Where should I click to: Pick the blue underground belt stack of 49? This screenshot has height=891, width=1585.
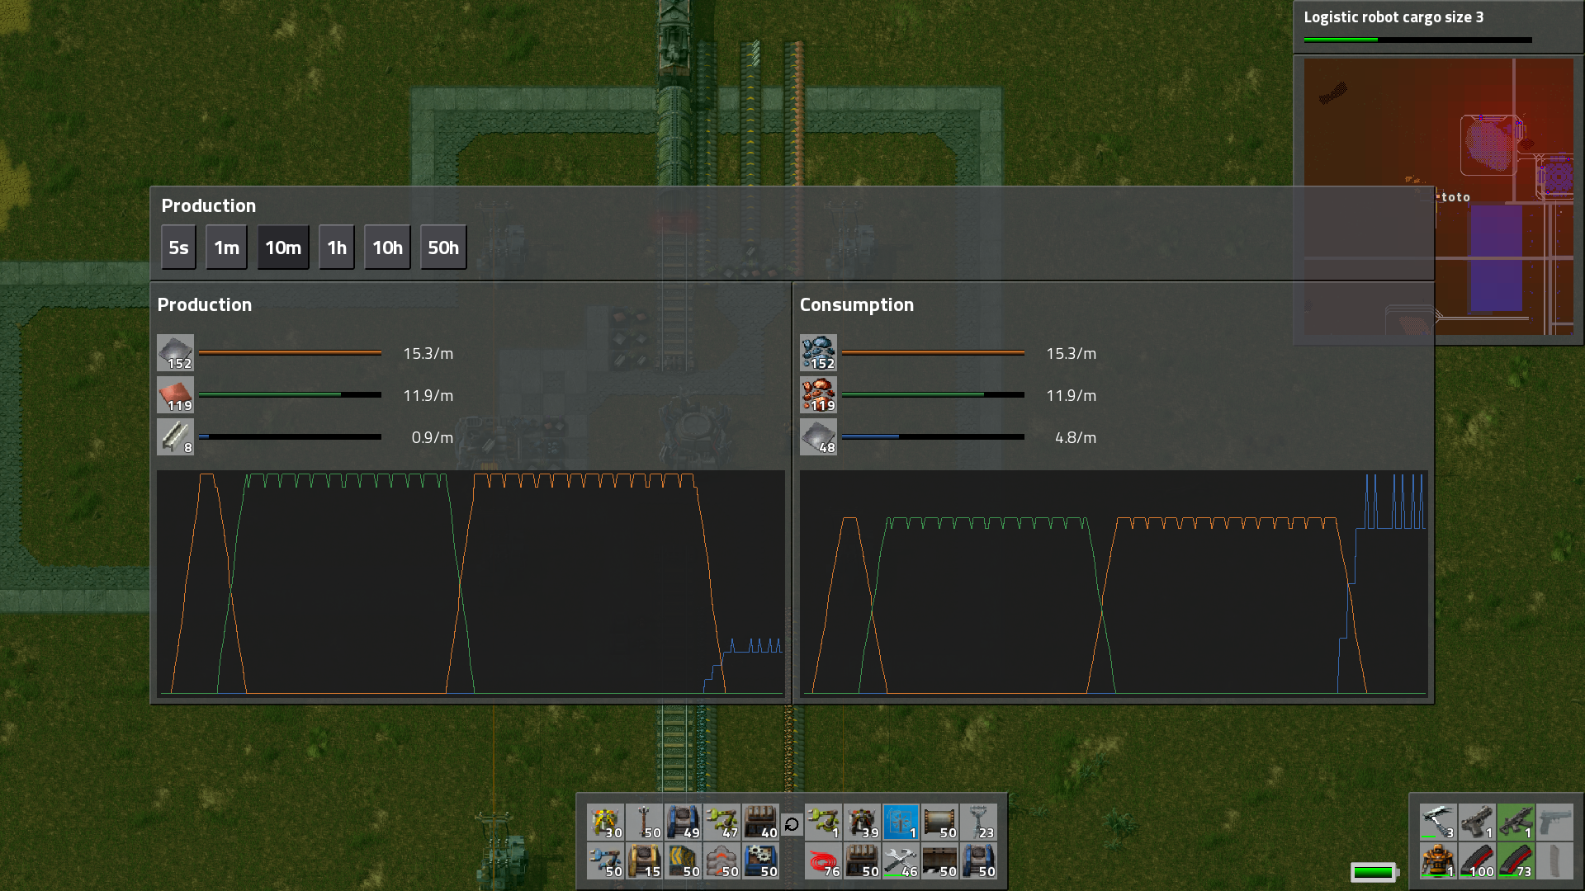683,823
